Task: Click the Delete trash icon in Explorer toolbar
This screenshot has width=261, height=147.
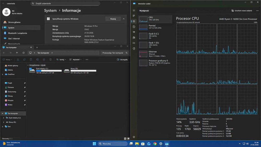Action: tap(50, 60)
